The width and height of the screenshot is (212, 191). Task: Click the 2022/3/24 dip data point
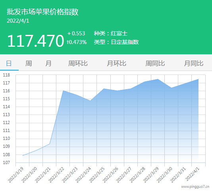click(90, 101)
